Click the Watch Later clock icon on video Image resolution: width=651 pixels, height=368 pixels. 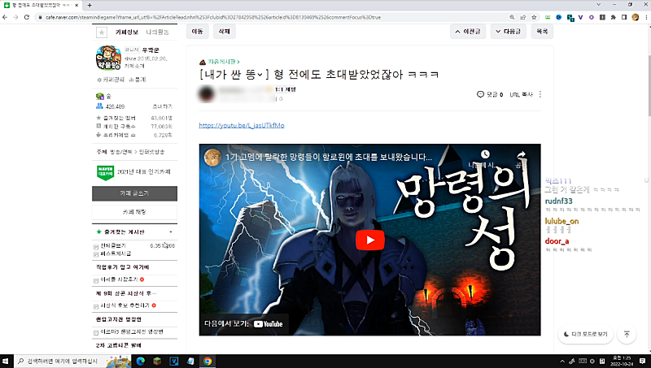(x=485, y=154)
